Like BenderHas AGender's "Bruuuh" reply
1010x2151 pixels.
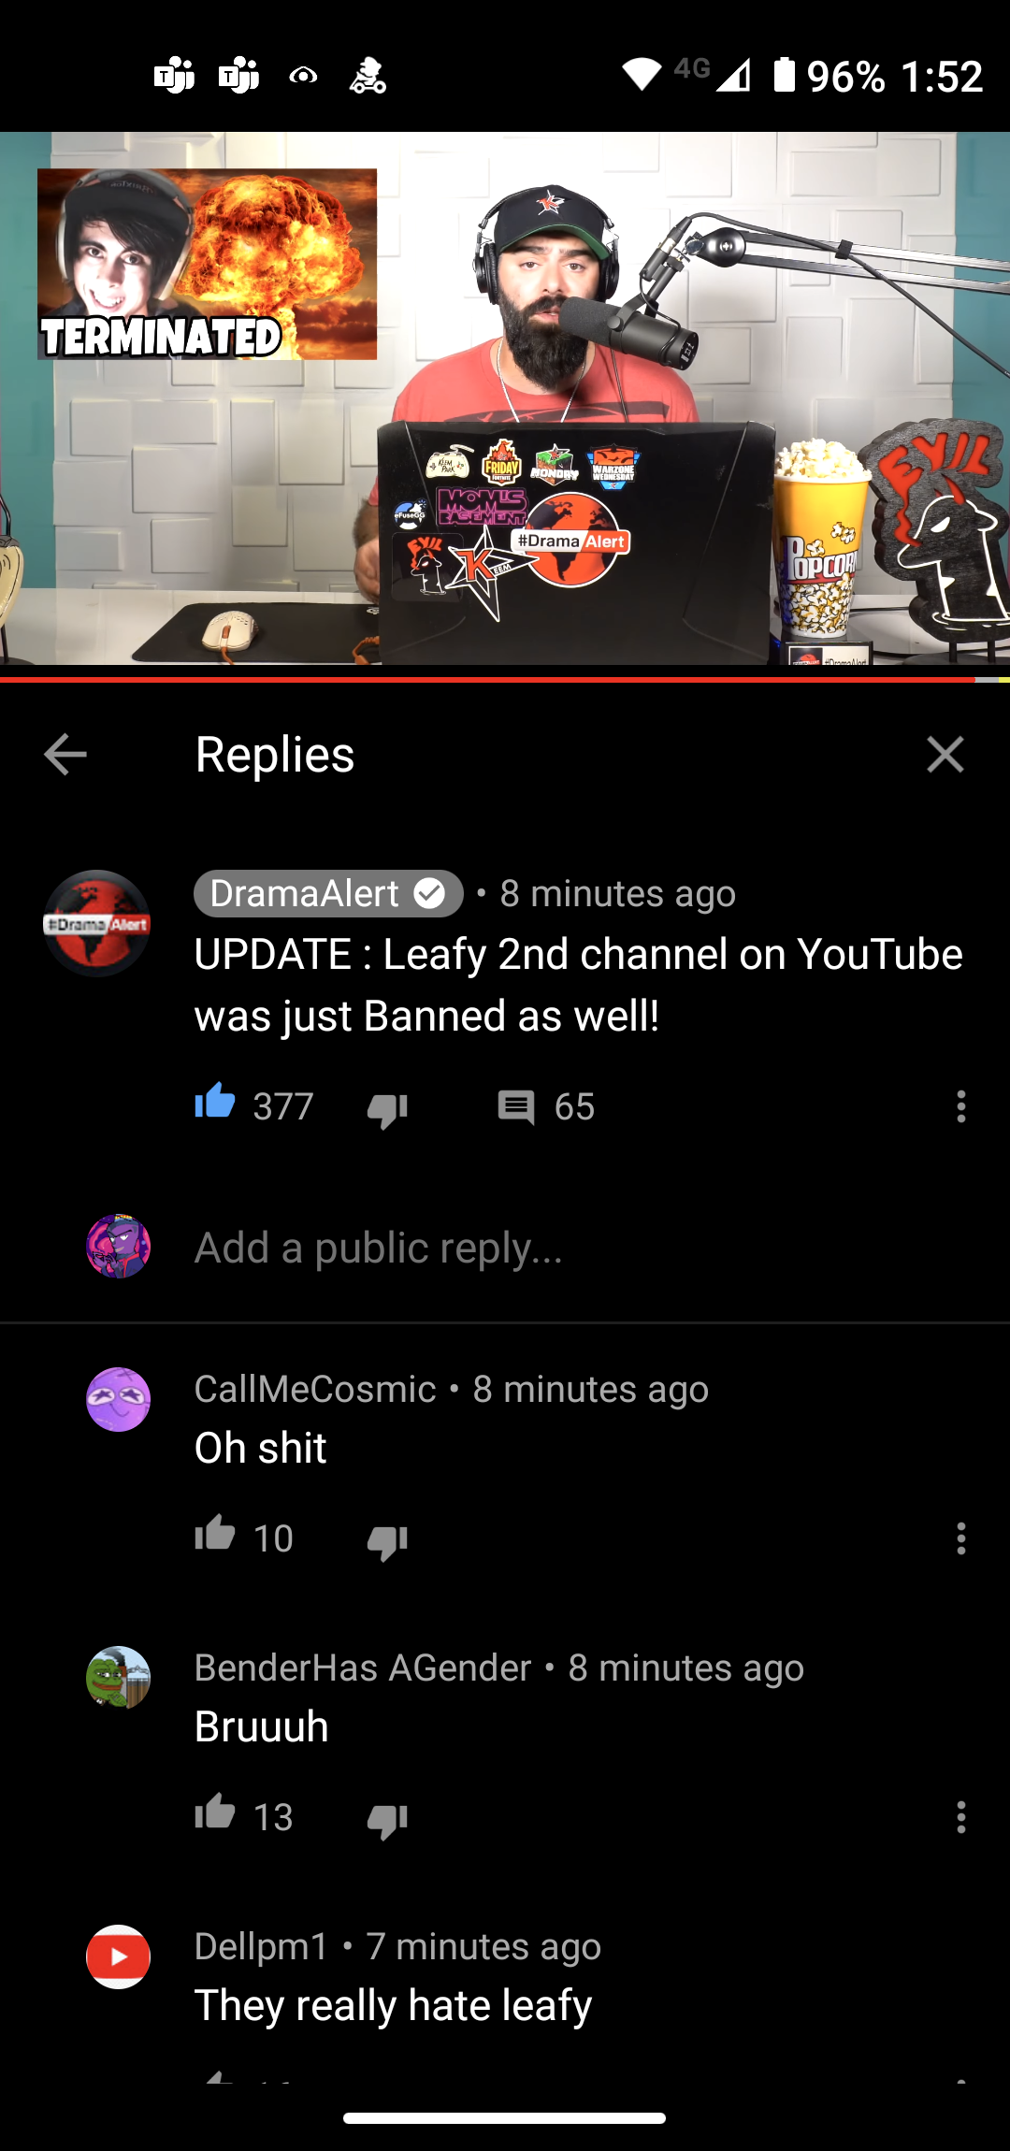(215, 1812)
